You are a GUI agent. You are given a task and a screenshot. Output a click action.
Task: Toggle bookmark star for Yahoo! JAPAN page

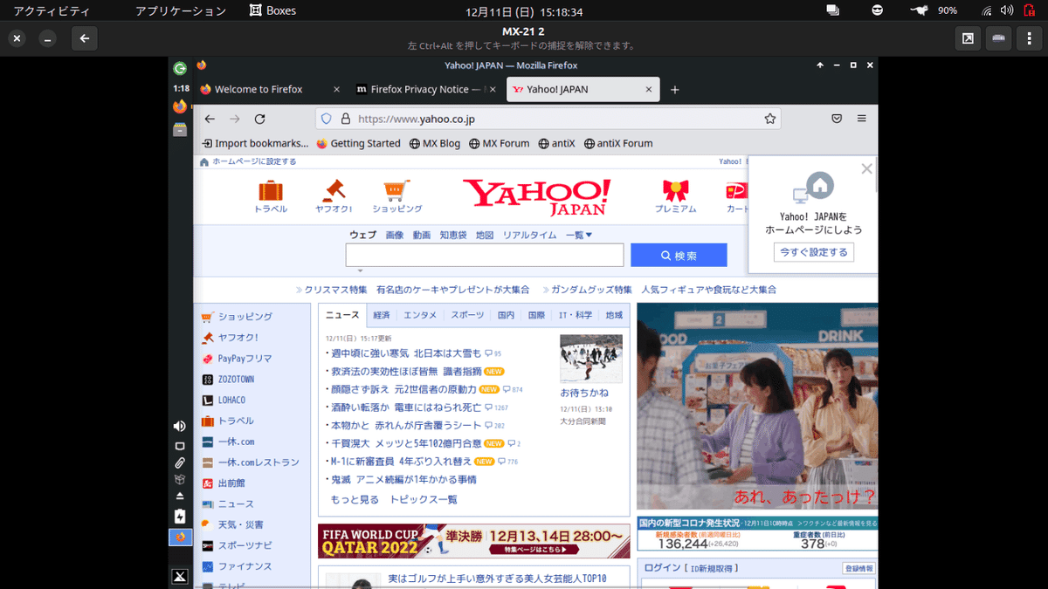pos(769,118)
